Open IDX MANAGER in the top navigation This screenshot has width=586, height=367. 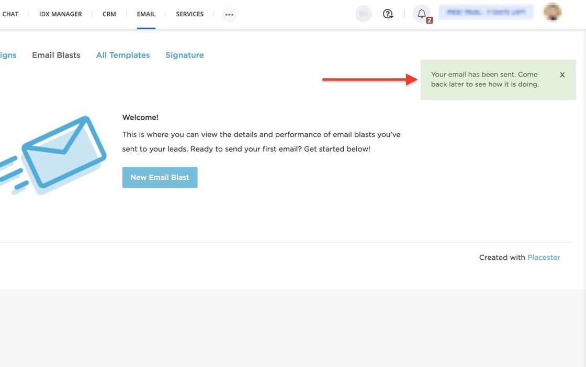60,14
